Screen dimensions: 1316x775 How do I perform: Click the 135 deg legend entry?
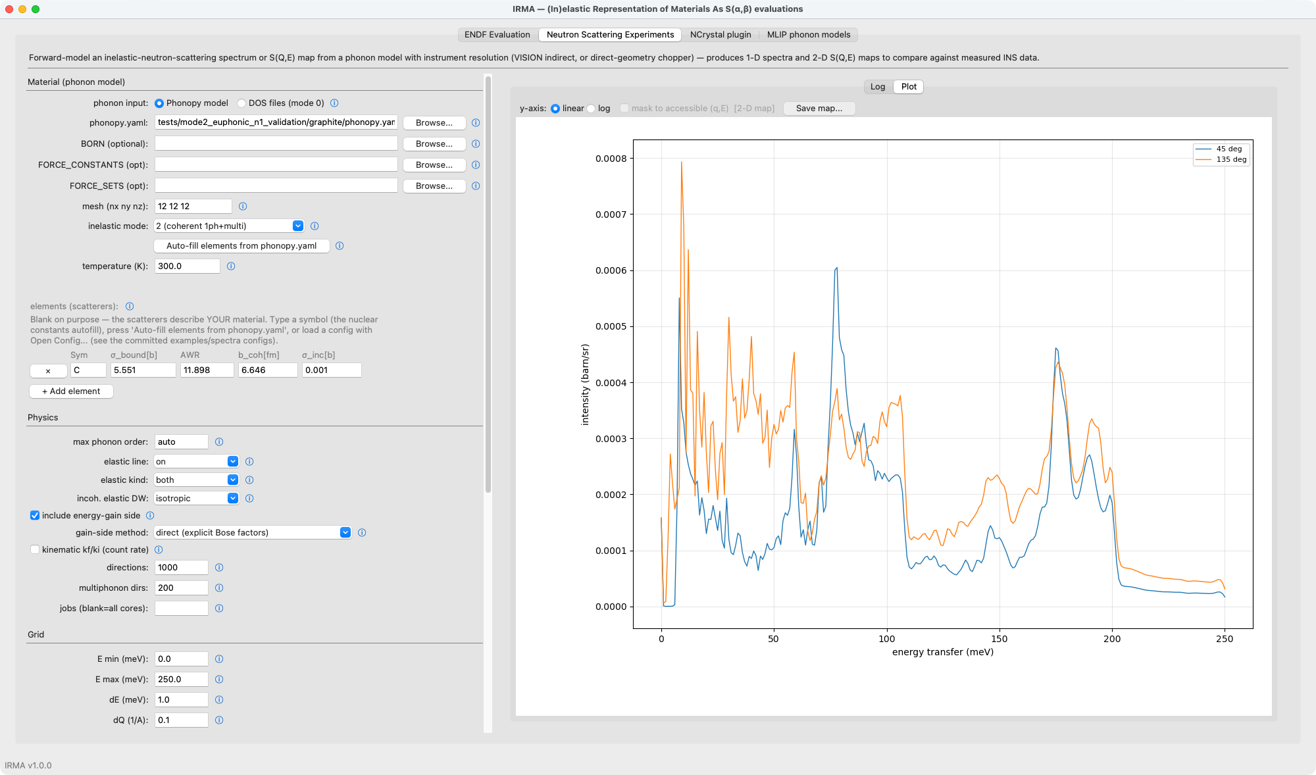pos(1221,159)
